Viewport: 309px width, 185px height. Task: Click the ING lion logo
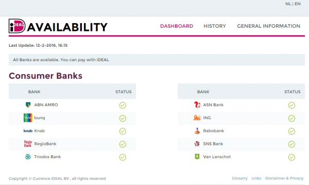pos(197,118)
